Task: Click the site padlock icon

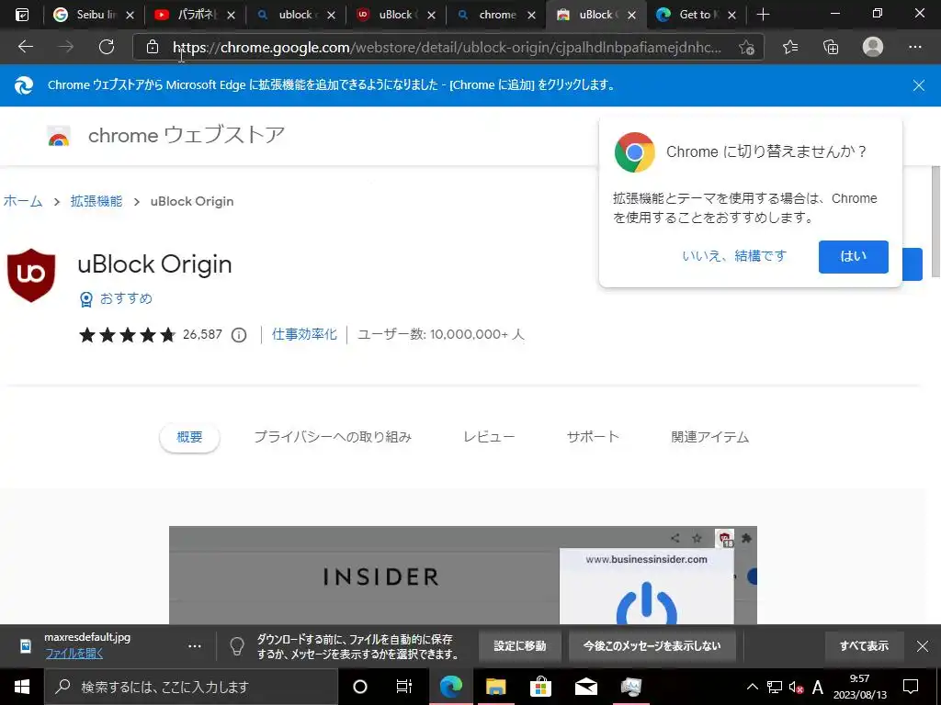Action: click(x=153, y=47)
